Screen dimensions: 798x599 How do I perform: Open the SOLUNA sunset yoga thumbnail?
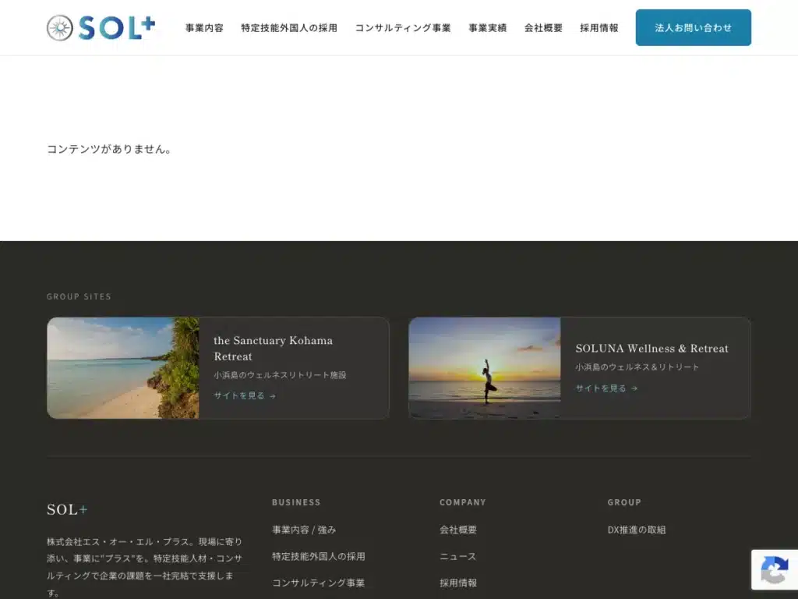[485, 368]
